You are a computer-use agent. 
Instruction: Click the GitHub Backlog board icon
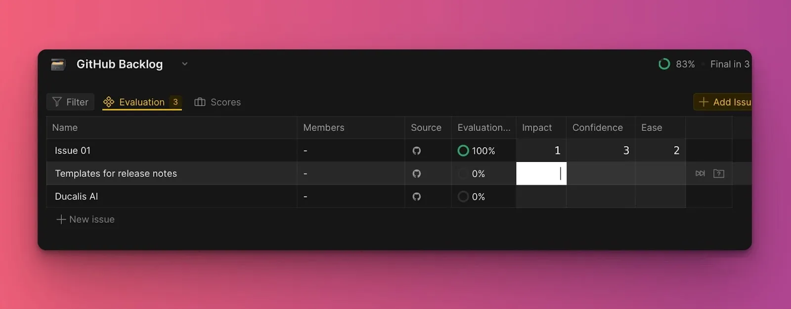(x=58, y=64)
